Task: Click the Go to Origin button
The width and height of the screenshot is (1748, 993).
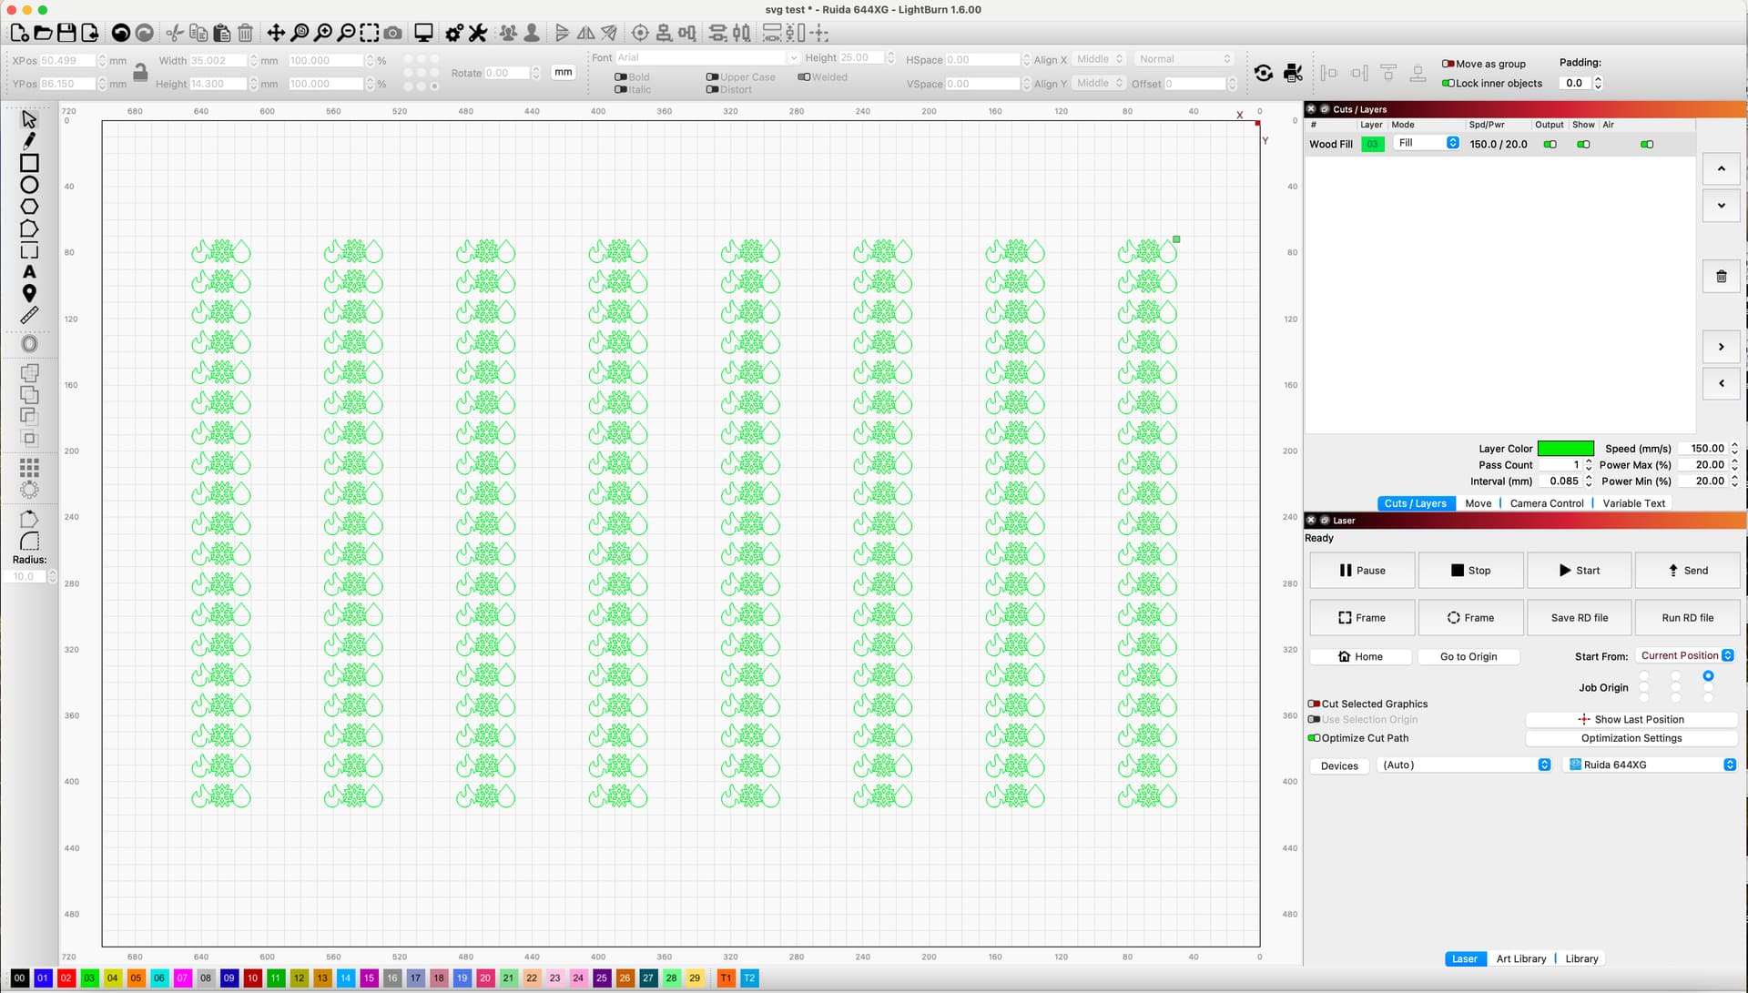Action: pyautogui.click(x=1468, y=656)
